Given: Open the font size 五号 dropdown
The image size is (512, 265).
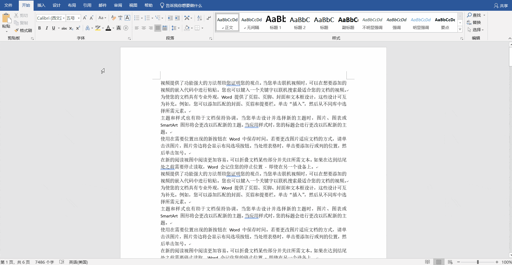Looking at the screenshot, I should [79, 18].
